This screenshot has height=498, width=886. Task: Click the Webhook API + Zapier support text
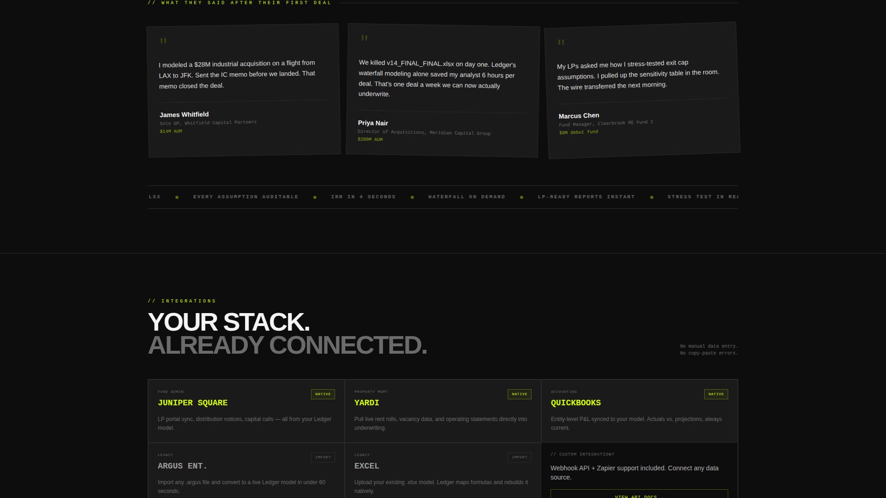coord(635,473)
